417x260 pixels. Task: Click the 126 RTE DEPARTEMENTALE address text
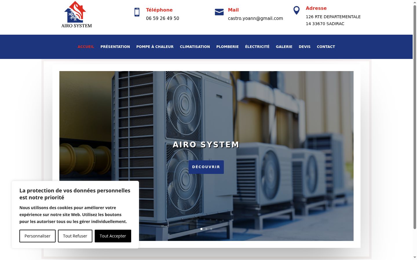pos(333,20)
